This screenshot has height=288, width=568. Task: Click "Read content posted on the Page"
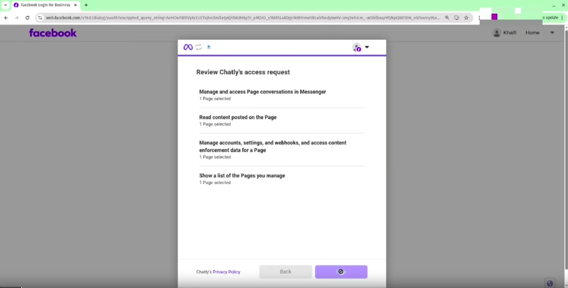tap(238, 117)
